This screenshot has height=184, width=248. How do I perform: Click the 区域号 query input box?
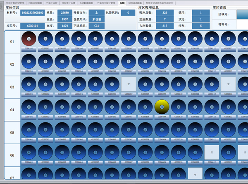242,14
